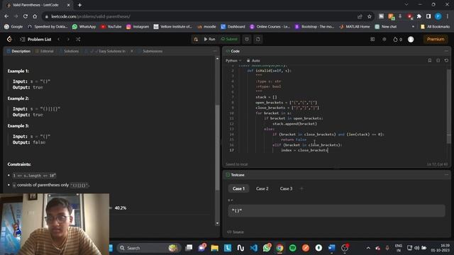
Task: Select Case 1 testcase tab
Action: [x=238, y=188]
